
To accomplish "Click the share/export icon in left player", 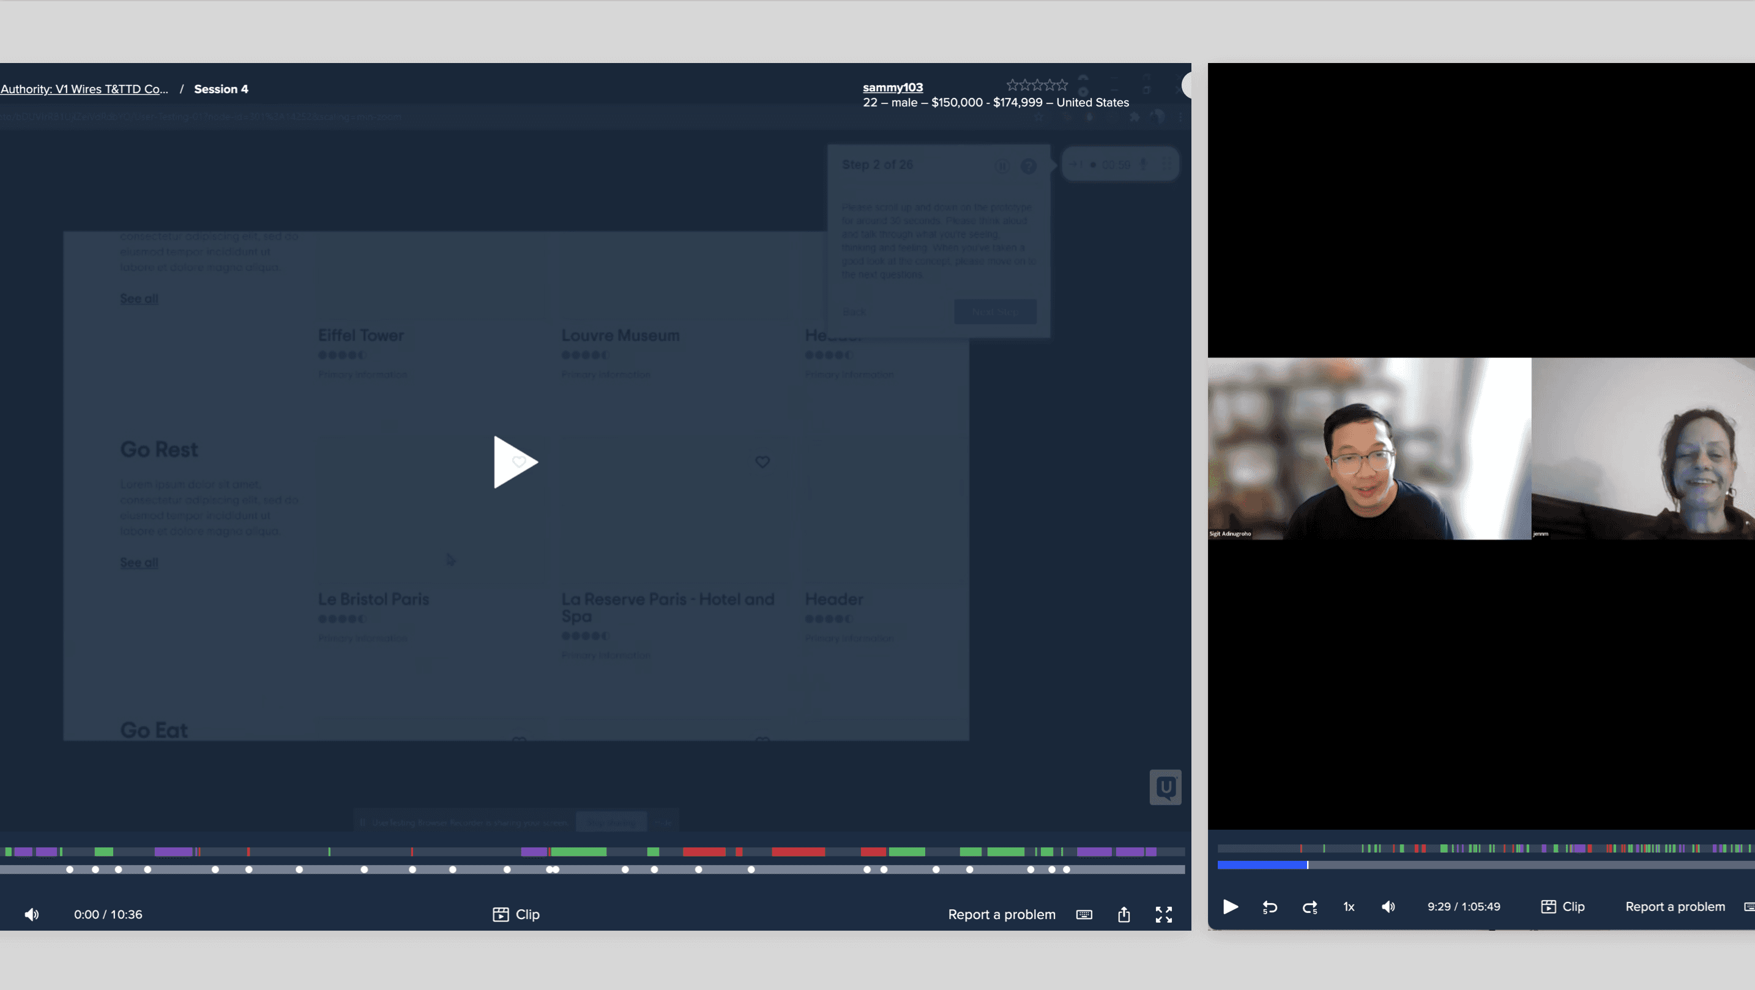I will (1123, 914).
